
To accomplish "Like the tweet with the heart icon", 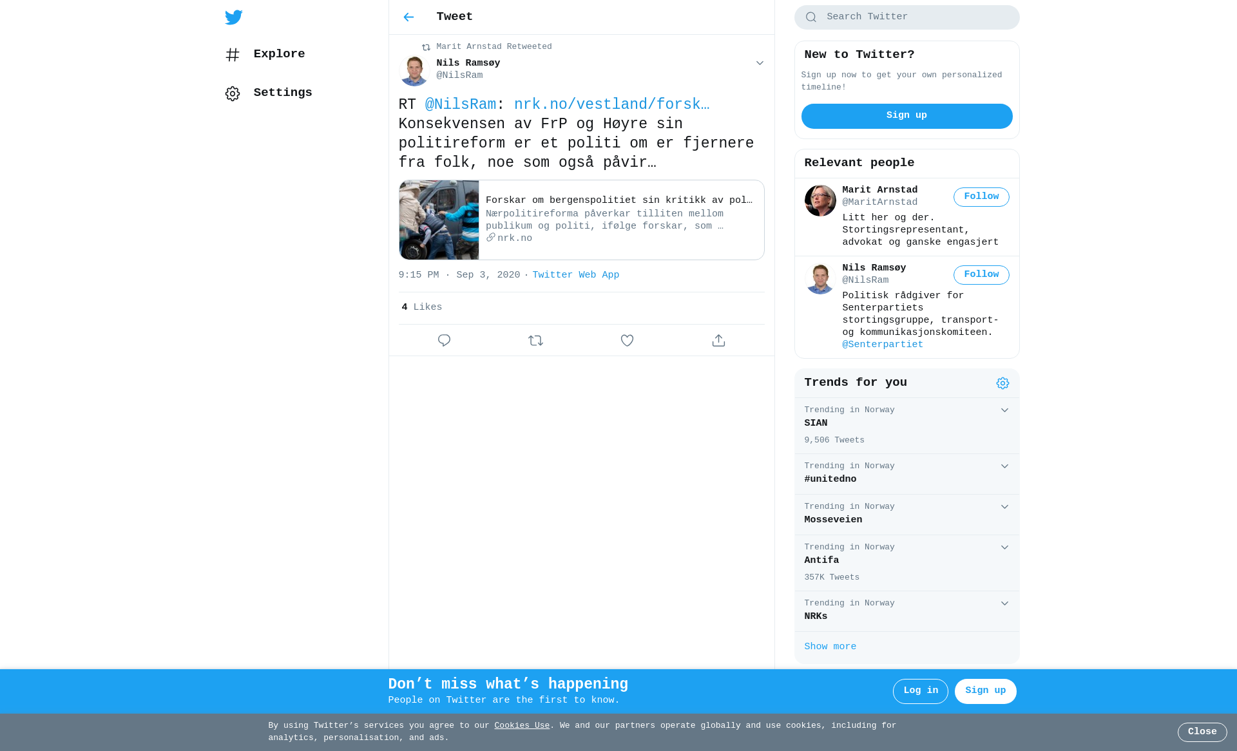I will tap(627, 340).
